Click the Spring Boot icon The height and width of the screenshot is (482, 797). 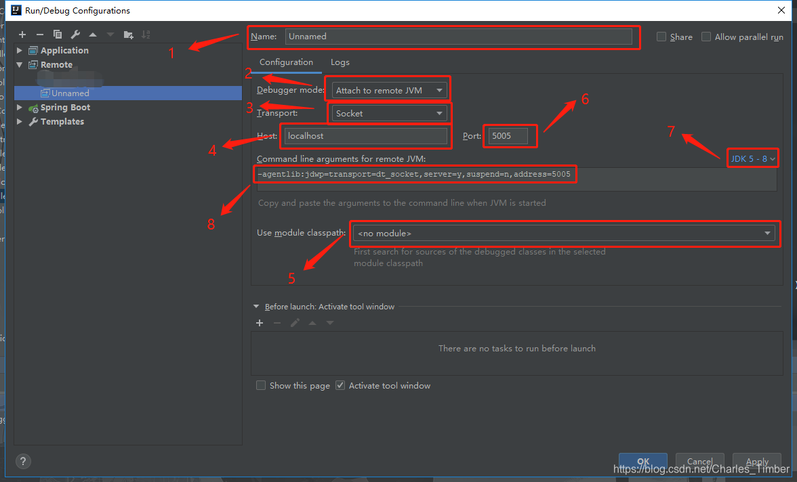pyautogui.click(x=33, y=108)
